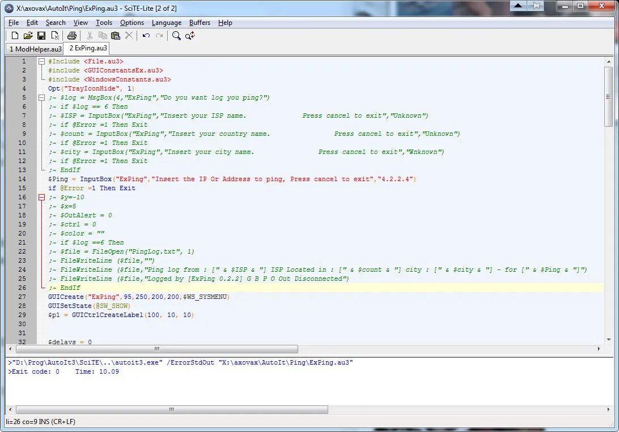The image size is (619, 432).
Task: Click the $p1 = GUICtrlCreateLabel line
Action: (x=121, y=315)
